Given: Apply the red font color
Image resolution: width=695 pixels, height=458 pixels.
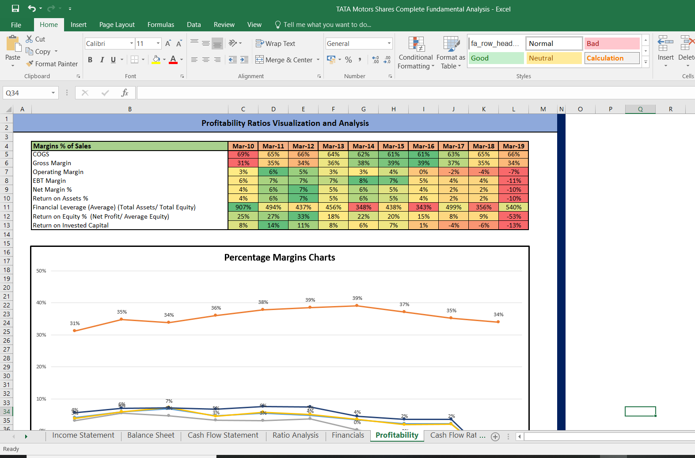Looking at the screenshot, I should pos(173,60).
